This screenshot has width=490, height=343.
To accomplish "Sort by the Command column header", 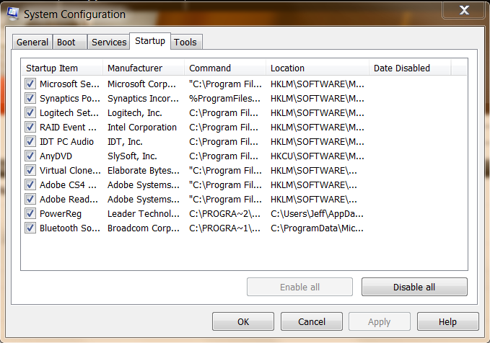I will [x=225, y=68].
